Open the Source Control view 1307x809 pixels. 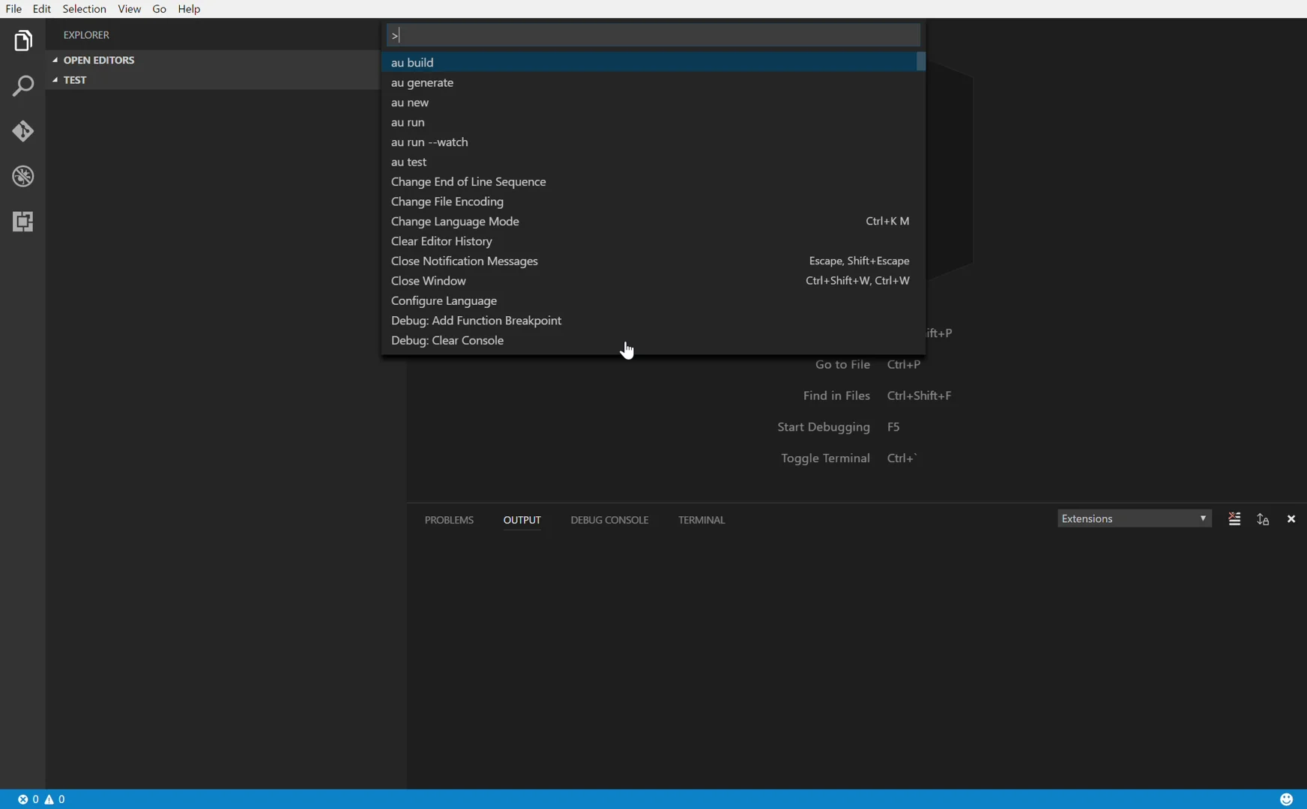point(23,131)
